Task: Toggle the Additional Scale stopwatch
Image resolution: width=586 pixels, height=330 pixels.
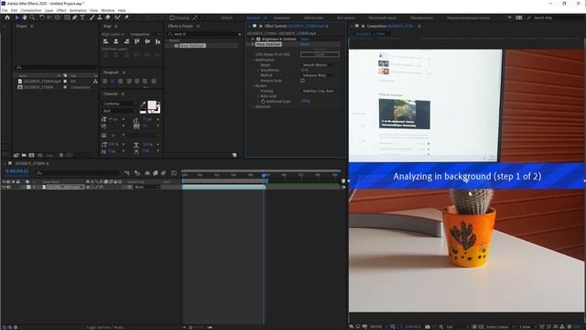Action: click(263, 102)
